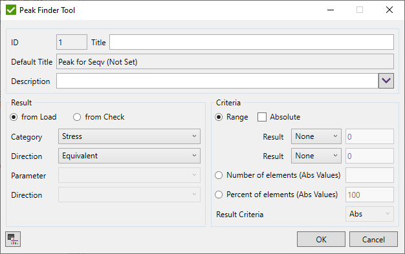Click into the Description text field
The image size is (405, 254).
(217, 81)
